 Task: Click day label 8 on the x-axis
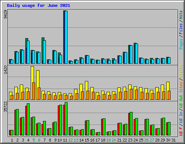click(50, 140)
